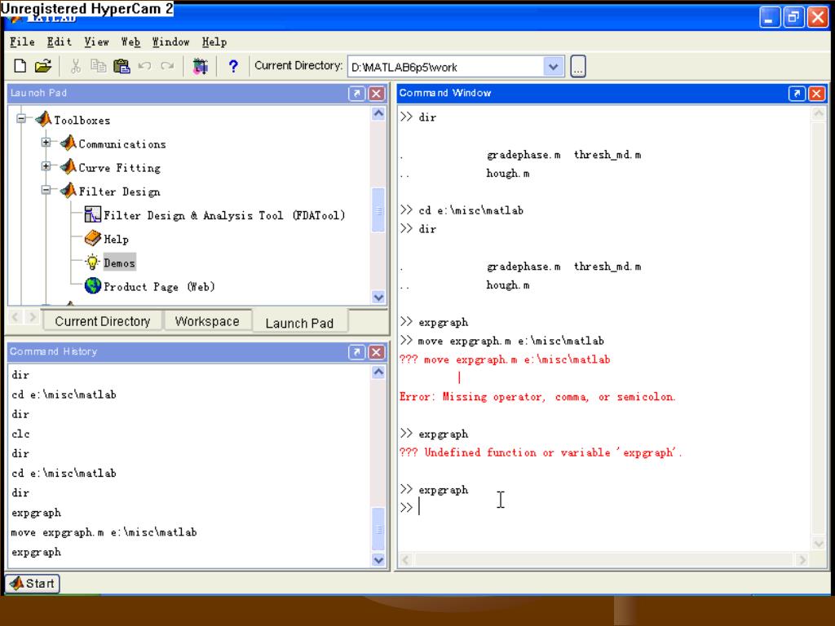Click the Current Directory path field
This screenshot has width=835, height=626.
coord(446,67)
